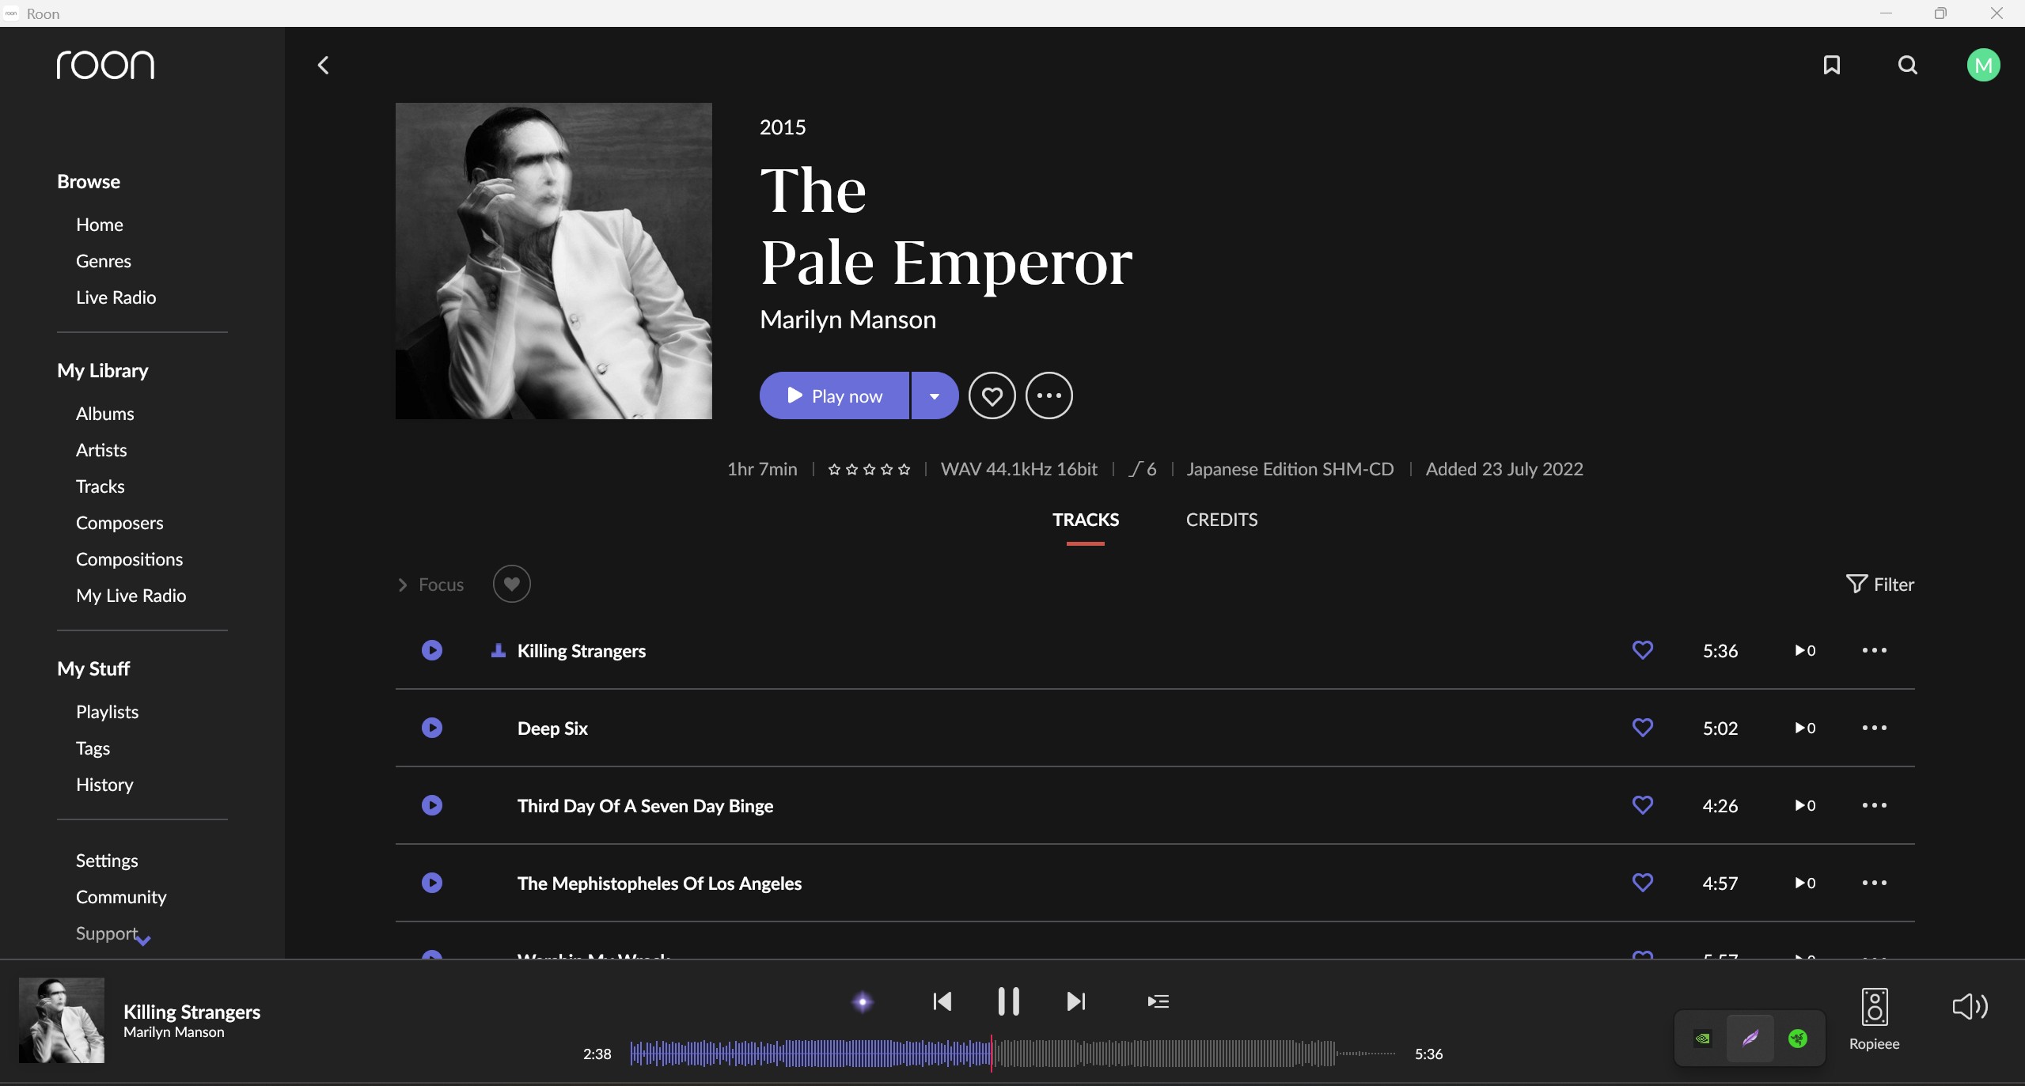This screenshot has height=1086, width=2025.
Task: Open search with the magnifier icon
Action: (x=1907, y=65)
